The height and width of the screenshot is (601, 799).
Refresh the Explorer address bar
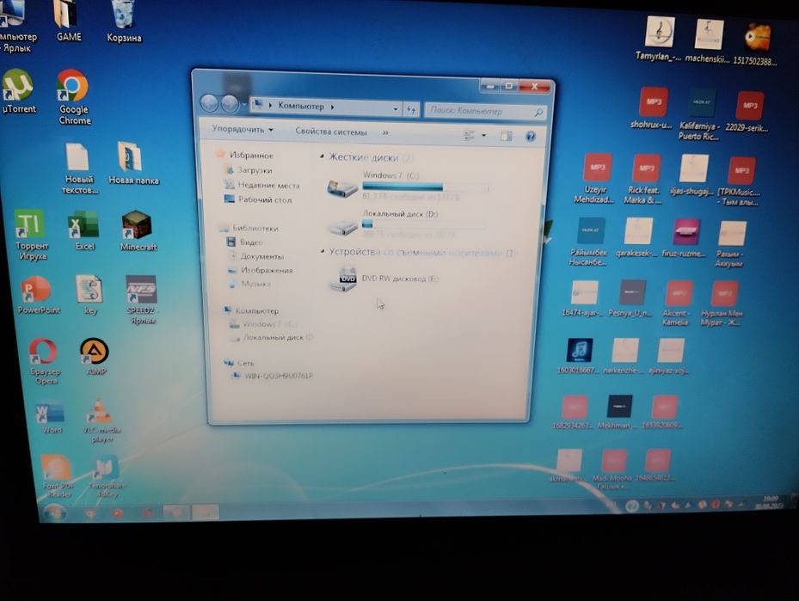pyautogui.click(x=411, y=109)
